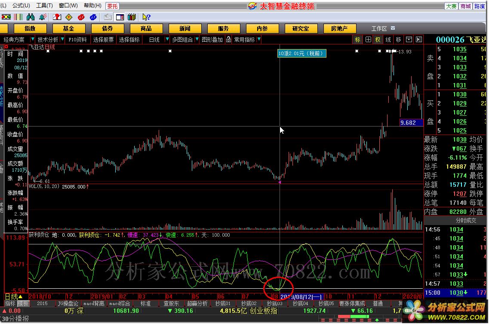Open the 房地产 real estate section
489x324 pixels.
click(339, 28)
